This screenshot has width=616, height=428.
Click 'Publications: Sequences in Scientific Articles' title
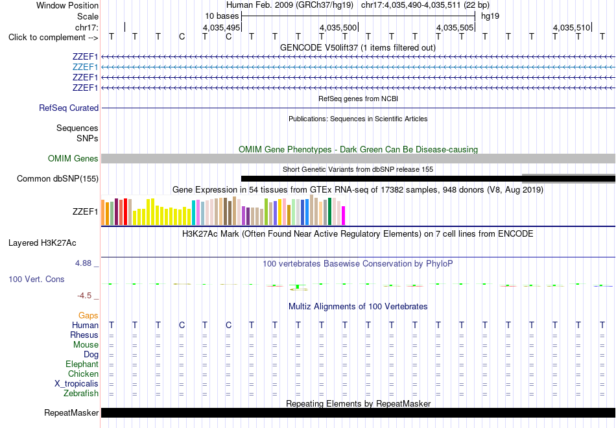coord(358,119)
